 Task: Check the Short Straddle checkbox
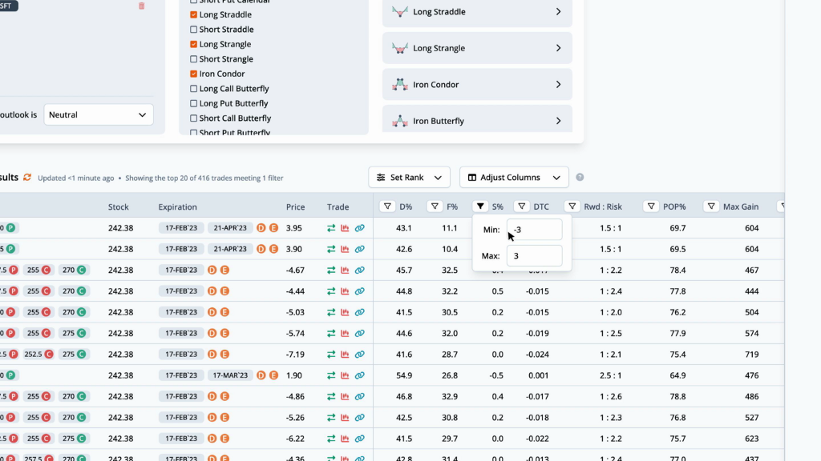pyautogui.click(x=194, y=30)
